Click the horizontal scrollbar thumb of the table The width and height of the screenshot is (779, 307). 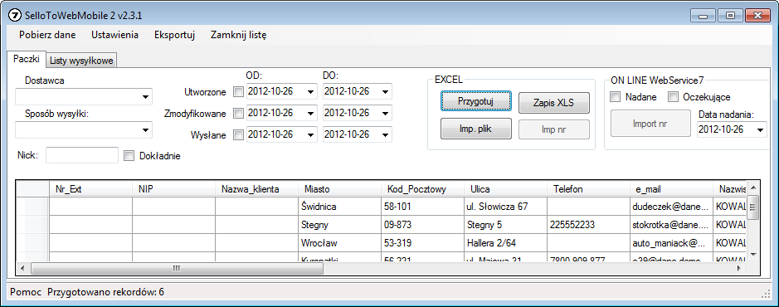(x=177, y=268)
